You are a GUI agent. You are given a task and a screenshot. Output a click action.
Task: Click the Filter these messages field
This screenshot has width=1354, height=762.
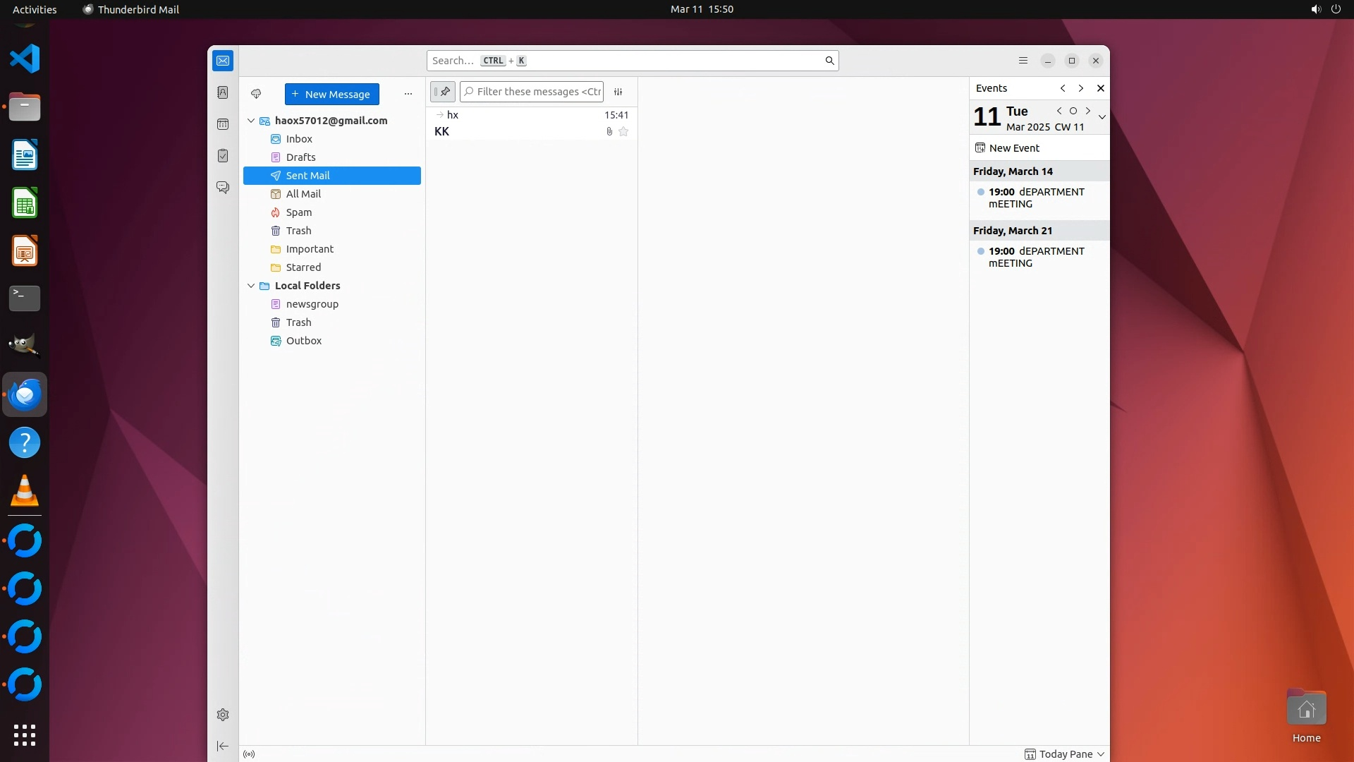coord(537,92)
